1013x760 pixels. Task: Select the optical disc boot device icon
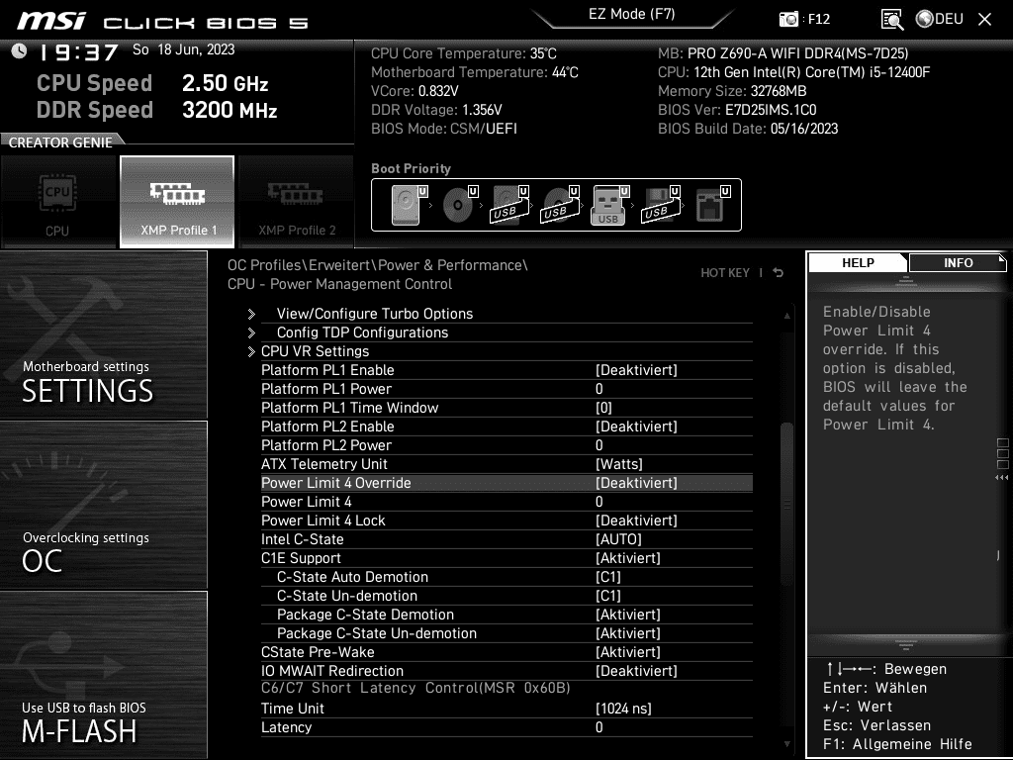460,205
